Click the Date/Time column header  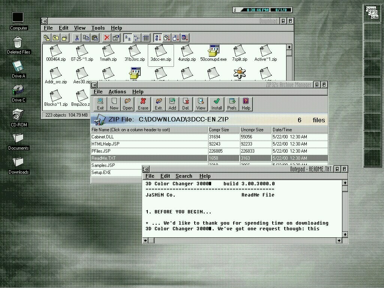299,130
